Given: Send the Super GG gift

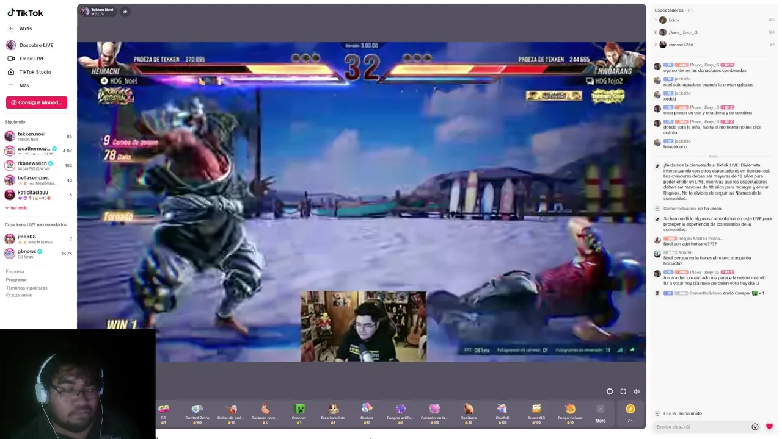Looking at the screenshot, I should point(536,413).
